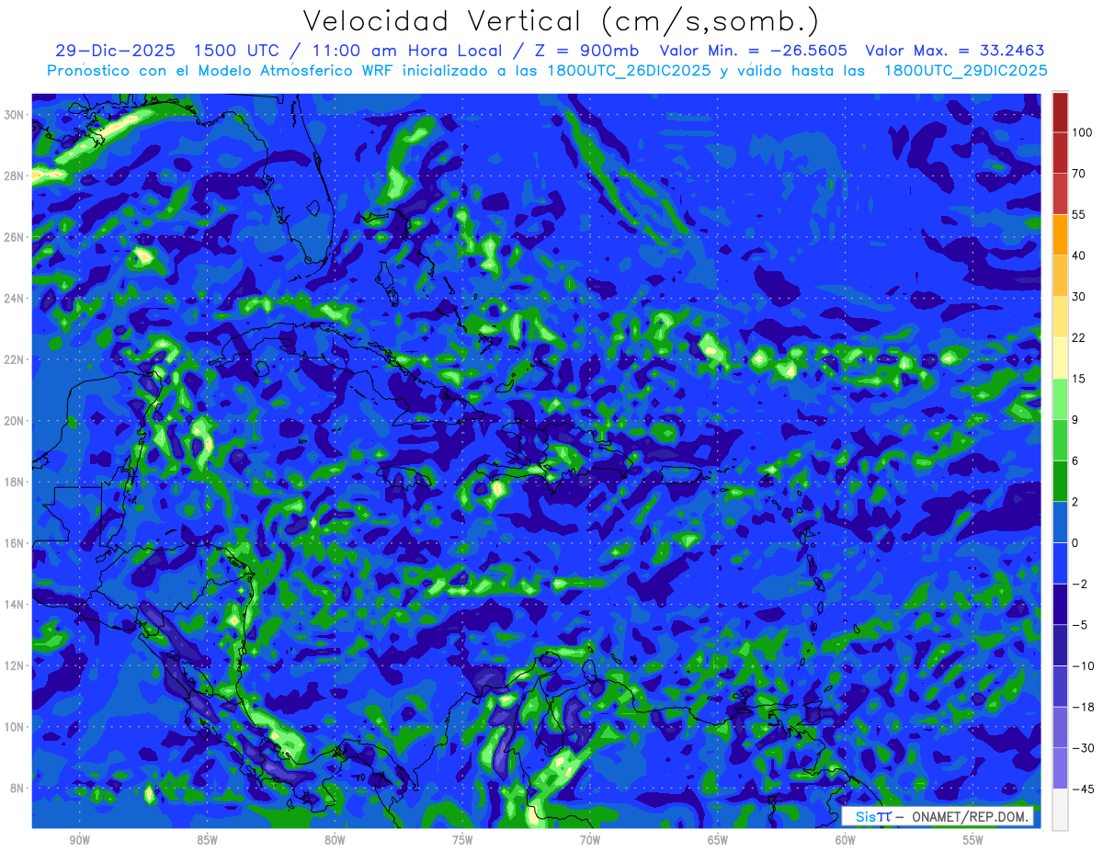This screenshot has width=1103, height=852.
Task: Click the color bar label '9'
Action: (x=1075, y=419)
